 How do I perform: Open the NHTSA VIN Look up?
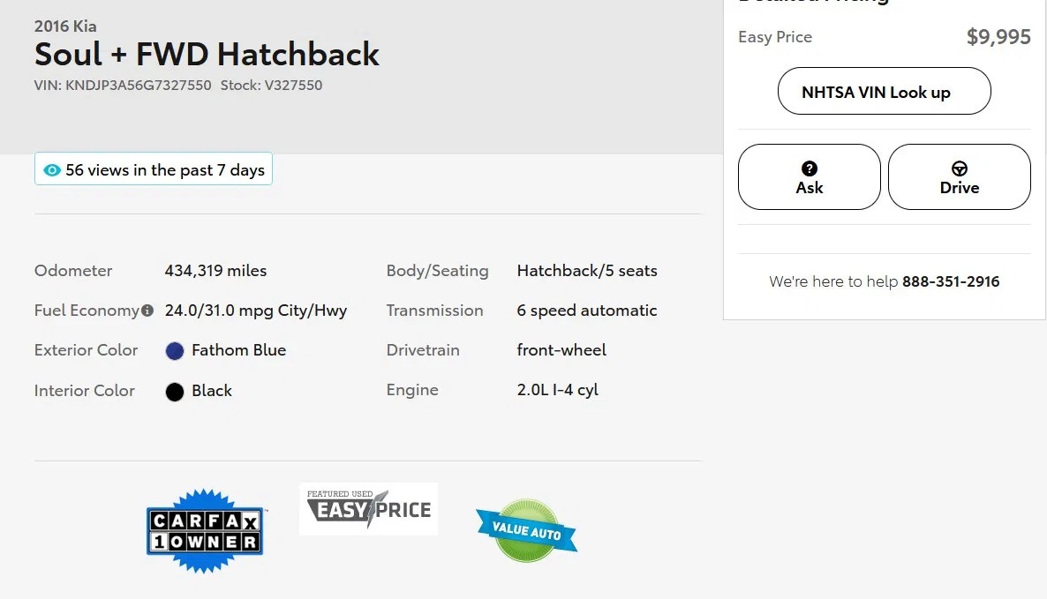click(884, 91)
